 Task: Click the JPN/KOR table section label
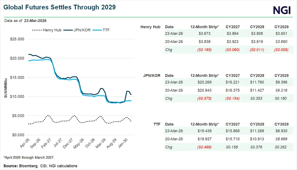tap(151, 75)
